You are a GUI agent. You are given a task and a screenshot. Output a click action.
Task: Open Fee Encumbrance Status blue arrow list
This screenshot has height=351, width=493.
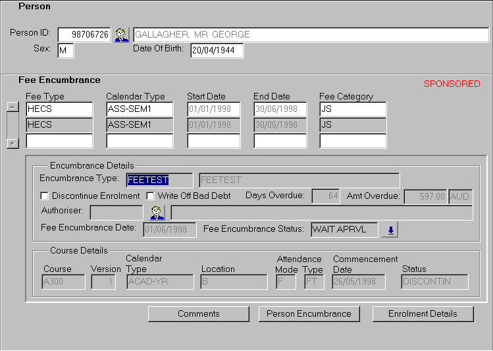[x=390, y=230]
